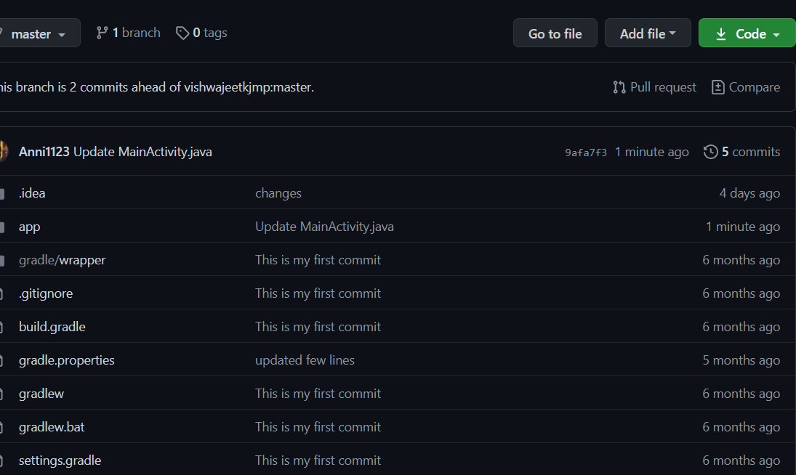Open the green Code dropdown
Screen dimensions: 796x475
click(747, 34)
